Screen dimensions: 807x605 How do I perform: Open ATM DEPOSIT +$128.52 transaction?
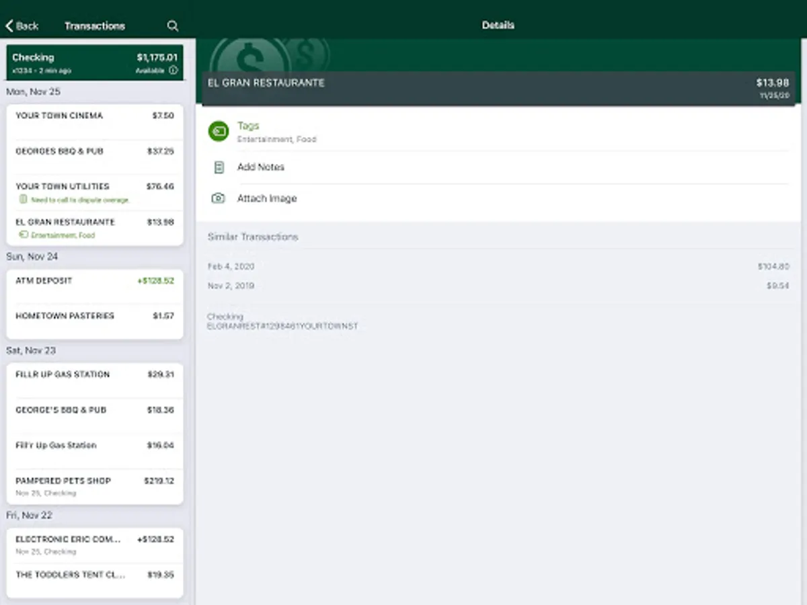95,286
